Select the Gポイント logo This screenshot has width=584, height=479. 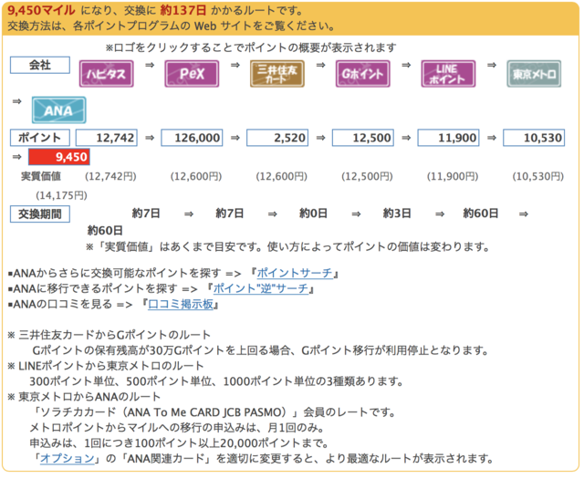tap(363, 74)
